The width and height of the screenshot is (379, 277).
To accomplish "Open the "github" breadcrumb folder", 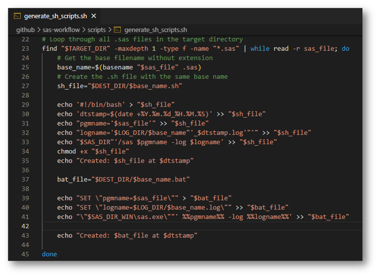I will 25,29.
